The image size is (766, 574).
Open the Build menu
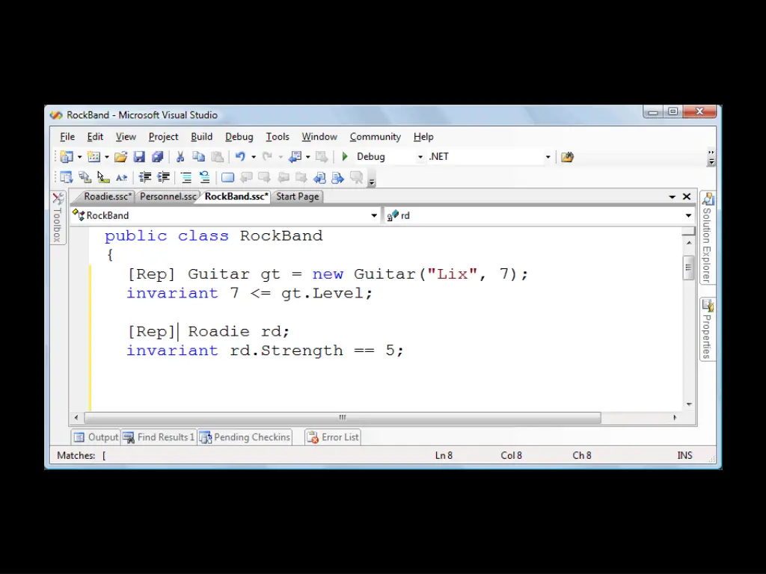pyautogui.click(x=201, y=137)
